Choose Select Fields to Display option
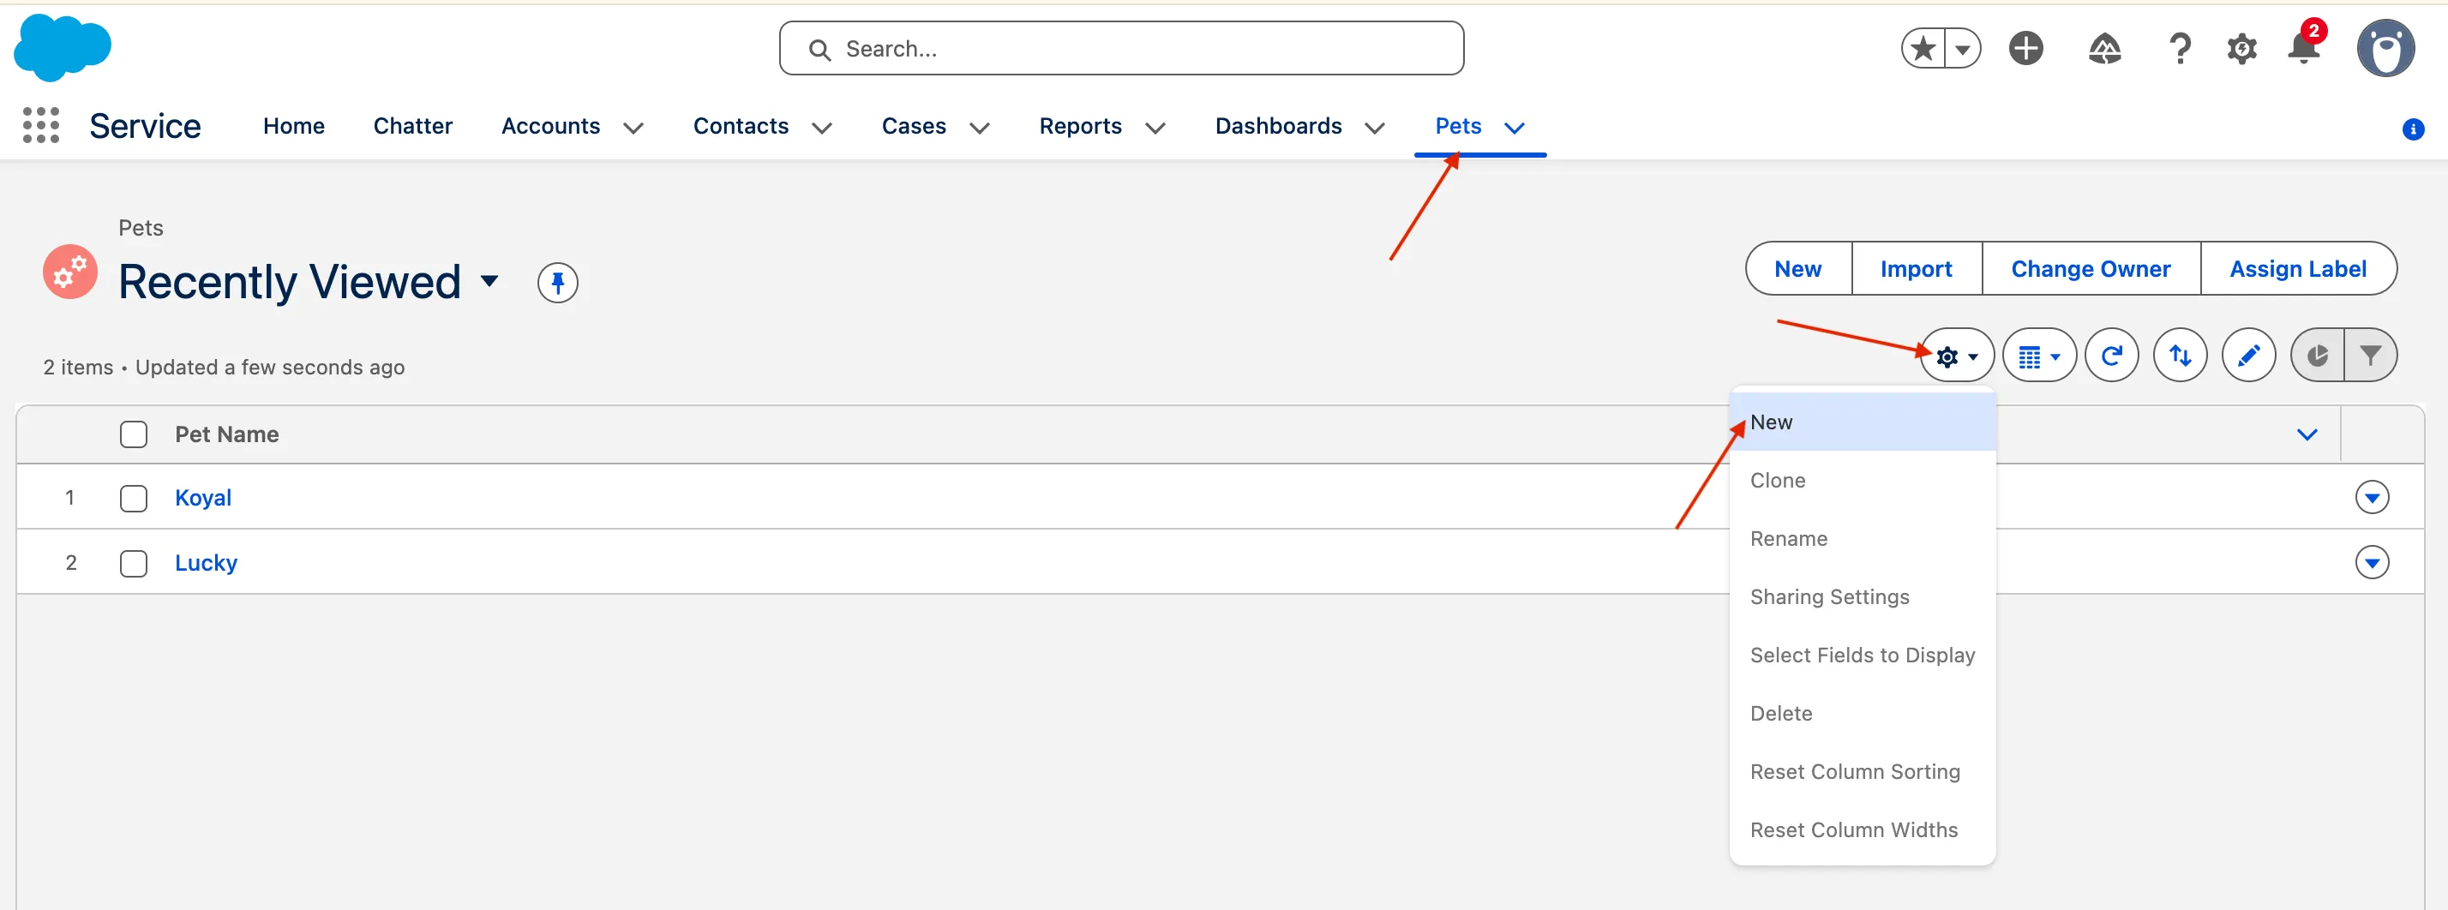 (1862, 656)
